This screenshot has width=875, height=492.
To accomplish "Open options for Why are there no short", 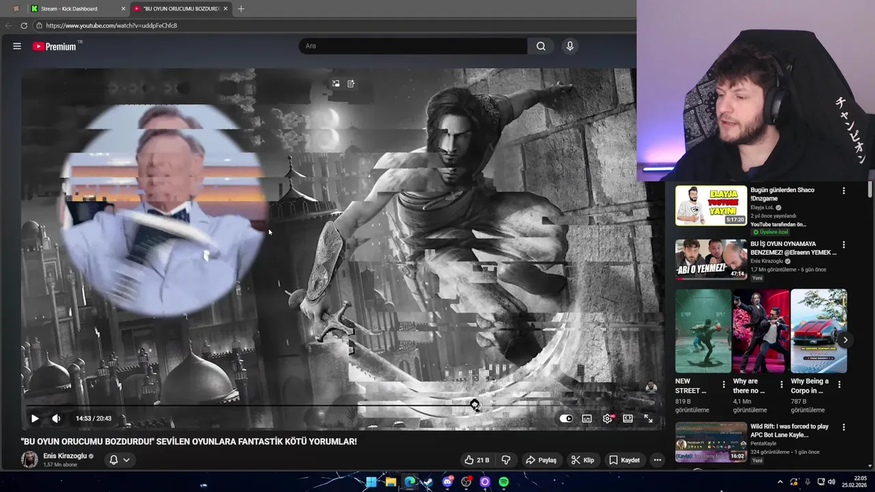I will 781,385.
